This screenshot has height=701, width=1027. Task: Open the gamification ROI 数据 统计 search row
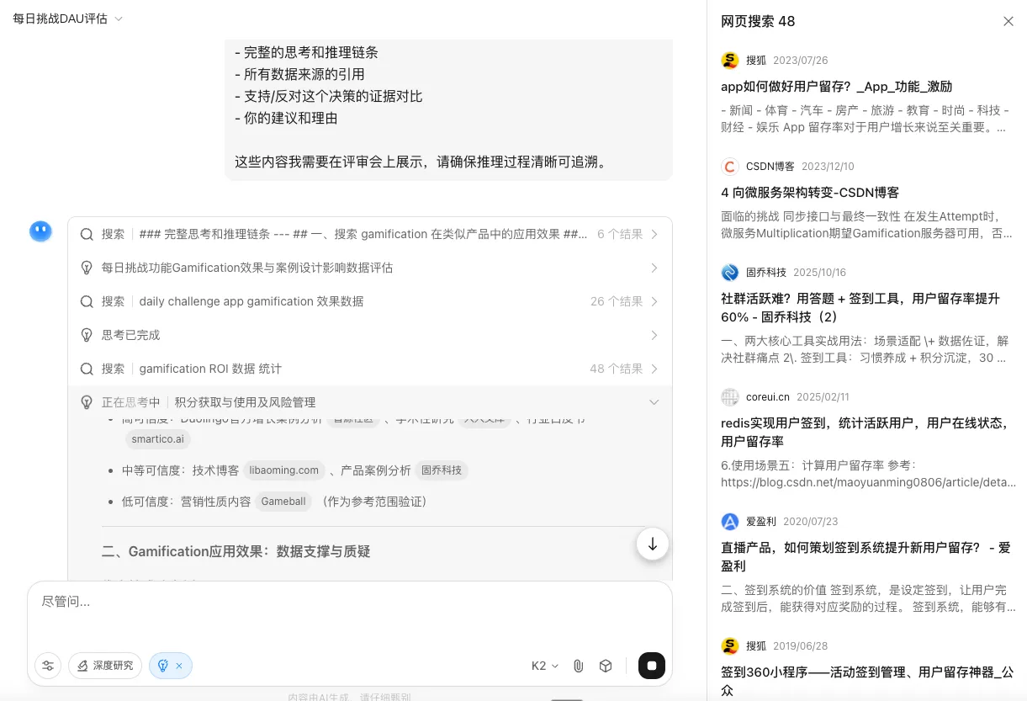[370, 369]
